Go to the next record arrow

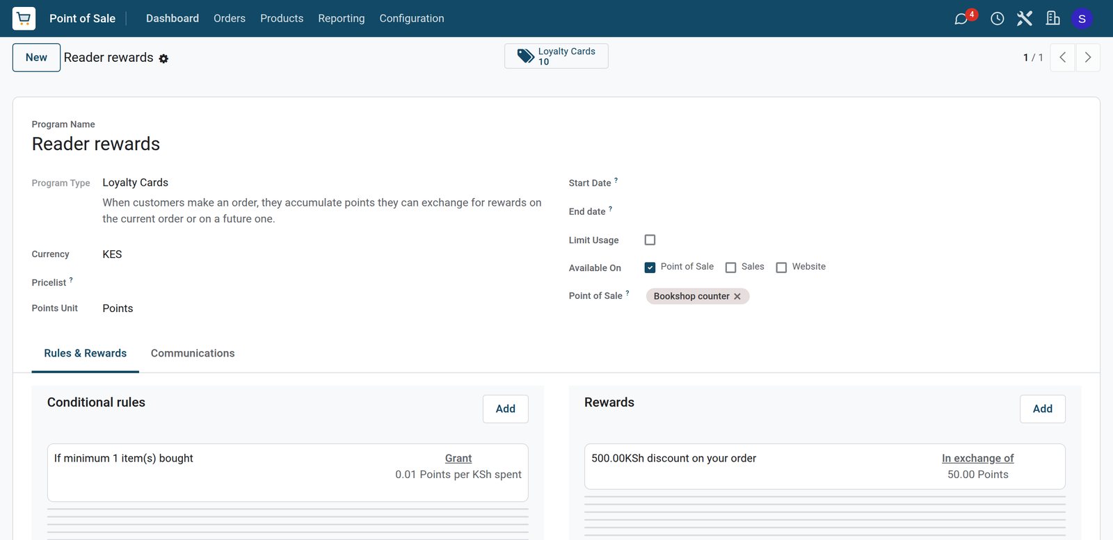(x=1088, y=58)
